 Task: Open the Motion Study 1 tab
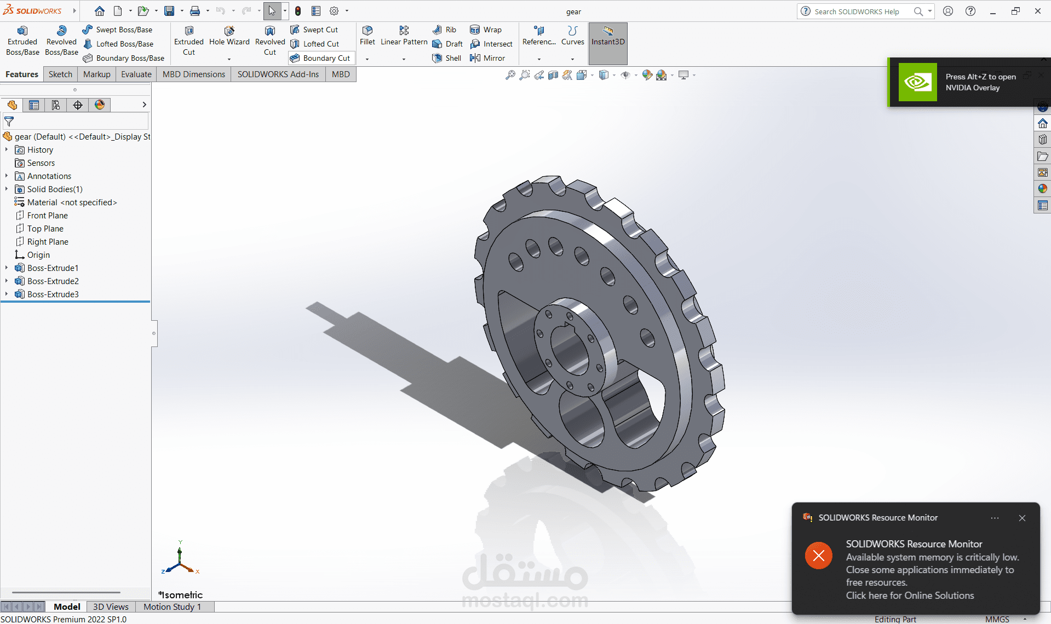coord(172,606)
